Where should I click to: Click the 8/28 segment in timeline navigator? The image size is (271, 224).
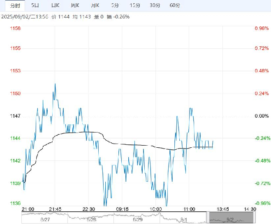click(91, 217)
